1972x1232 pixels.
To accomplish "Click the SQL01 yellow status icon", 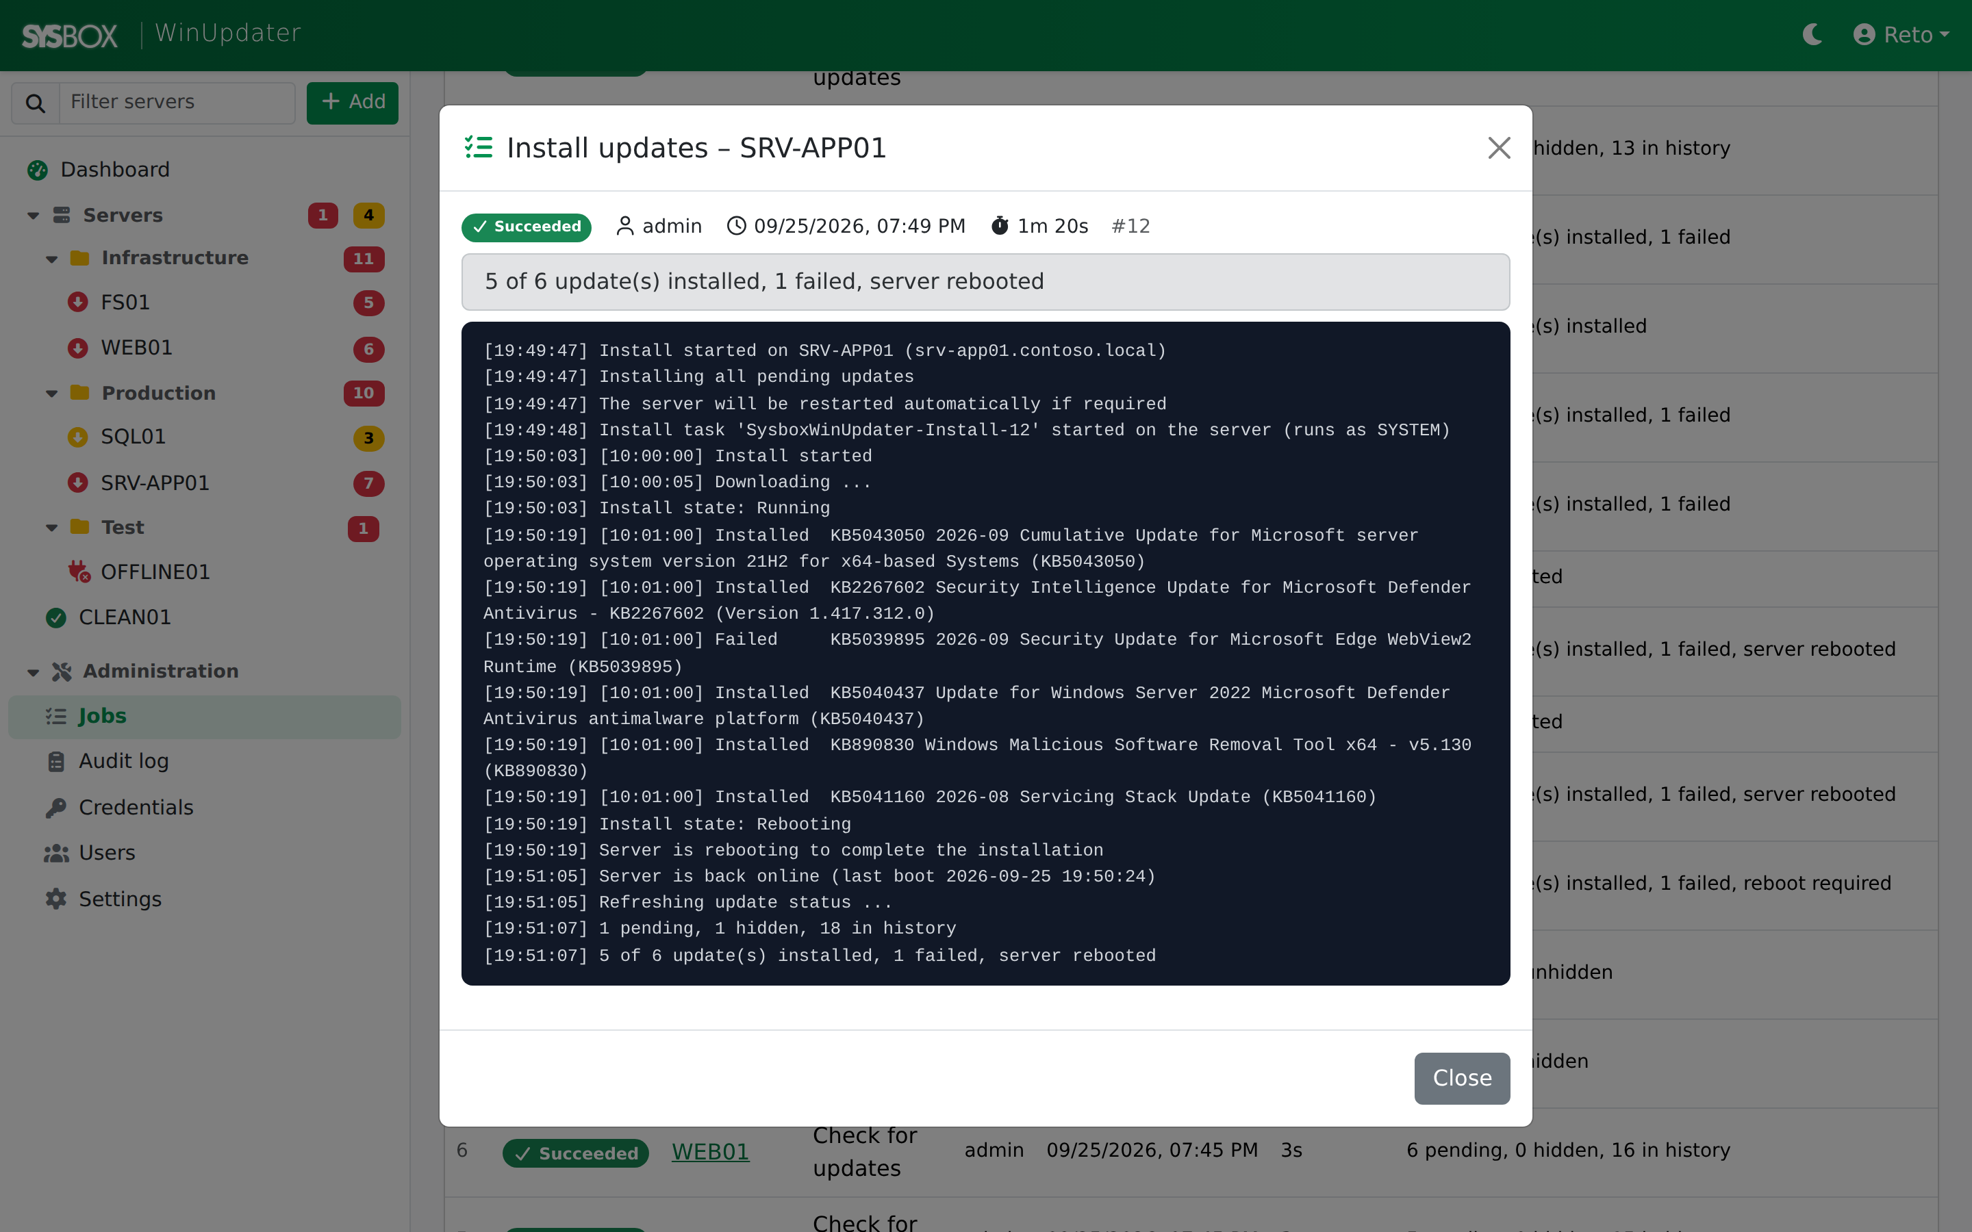I will coord(78,437).
